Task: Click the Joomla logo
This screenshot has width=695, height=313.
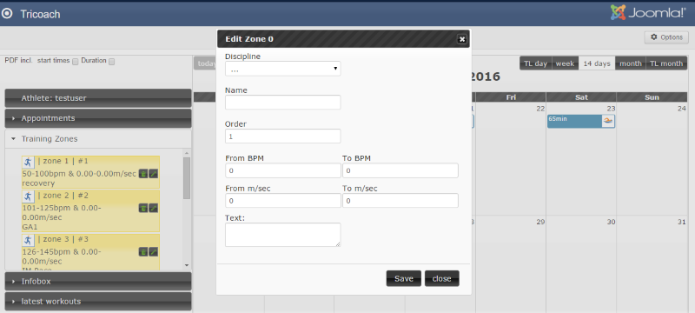Action: pyautogui.click(x=648, y=12)
